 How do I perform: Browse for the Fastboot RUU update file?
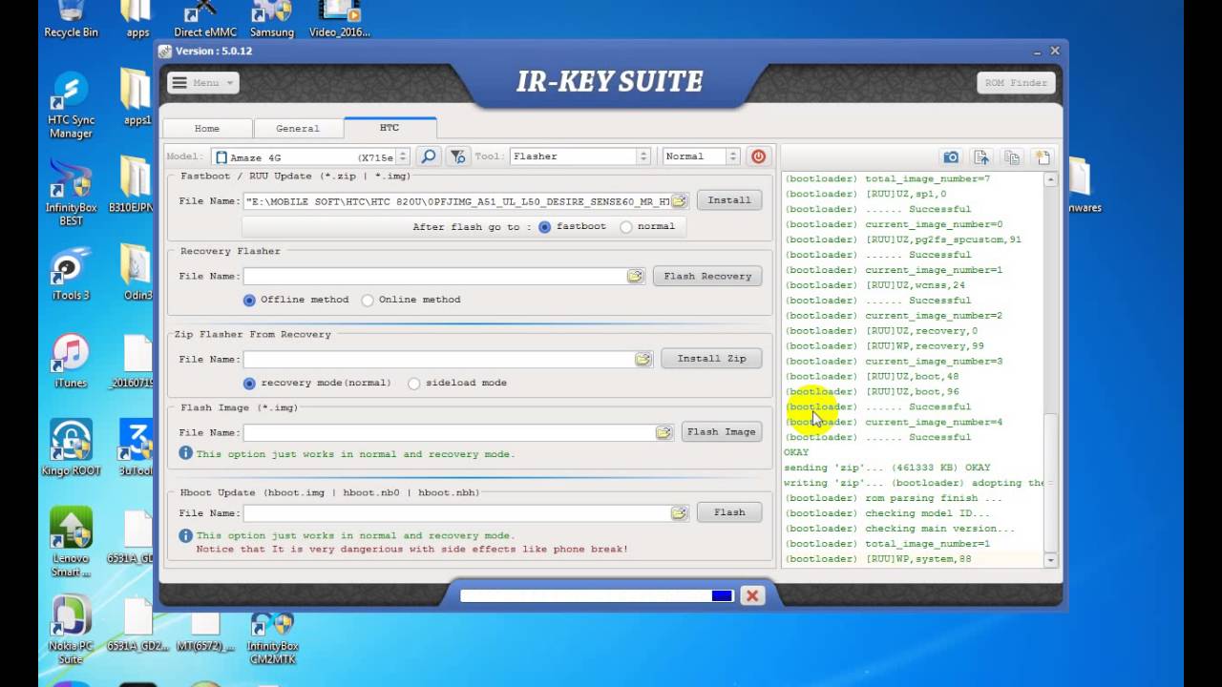(679, 201)
